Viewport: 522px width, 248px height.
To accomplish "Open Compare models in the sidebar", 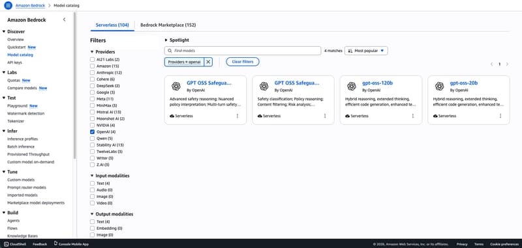I will pos(22,88).
